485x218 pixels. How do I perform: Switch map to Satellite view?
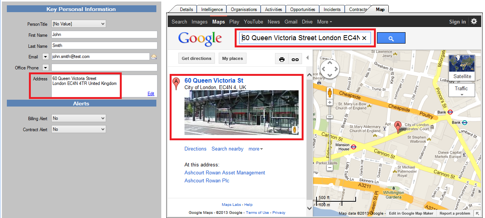point(462,67)
